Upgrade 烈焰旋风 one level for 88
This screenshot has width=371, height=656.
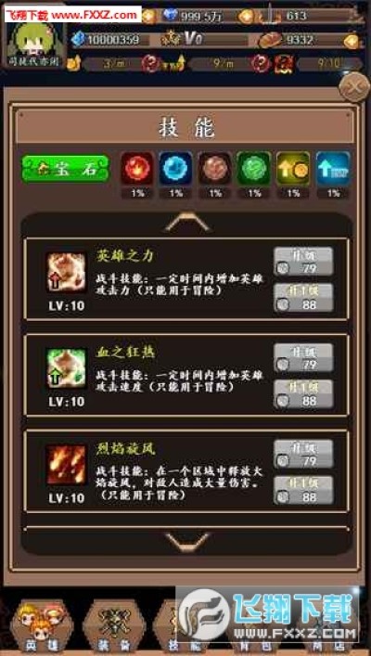pyautogui.click(x=303, y=490)
